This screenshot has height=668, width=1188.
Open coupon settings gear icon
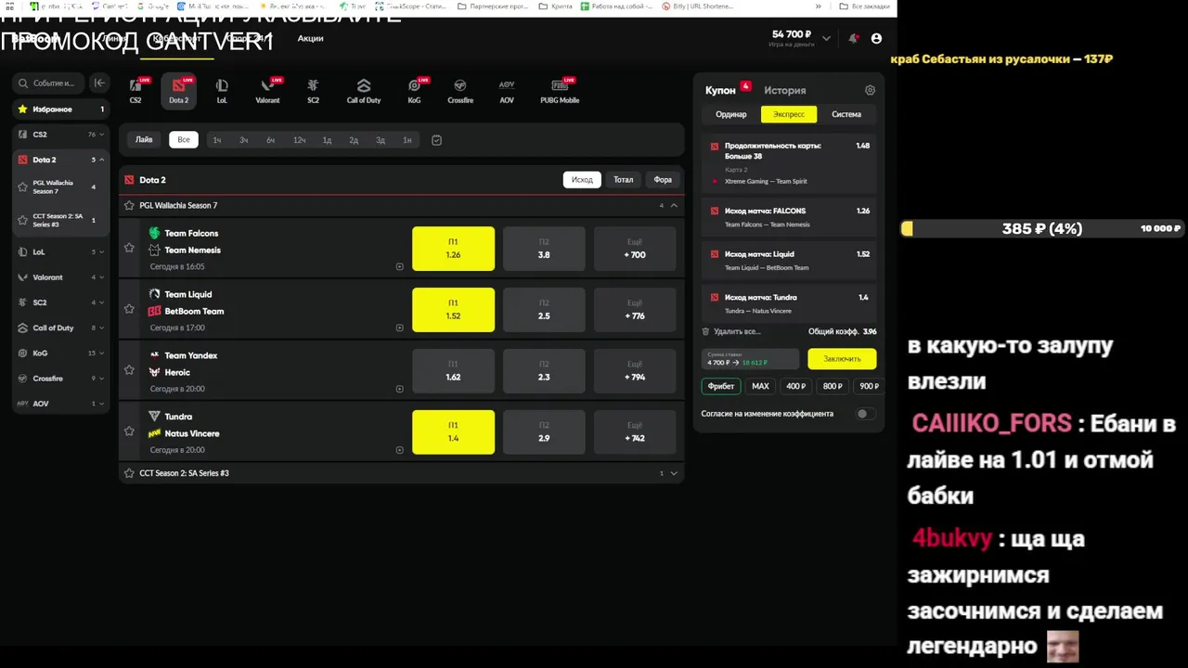(x=870, y=90)
